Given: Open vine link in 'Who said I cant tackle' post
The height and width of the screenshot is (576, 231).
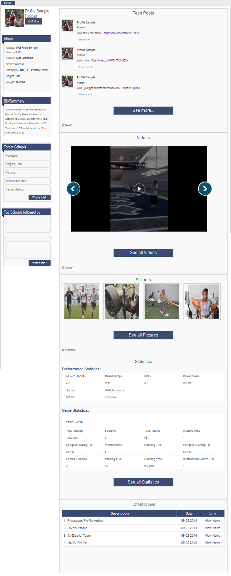Looking at the screenshot, I should coord(121,33).
